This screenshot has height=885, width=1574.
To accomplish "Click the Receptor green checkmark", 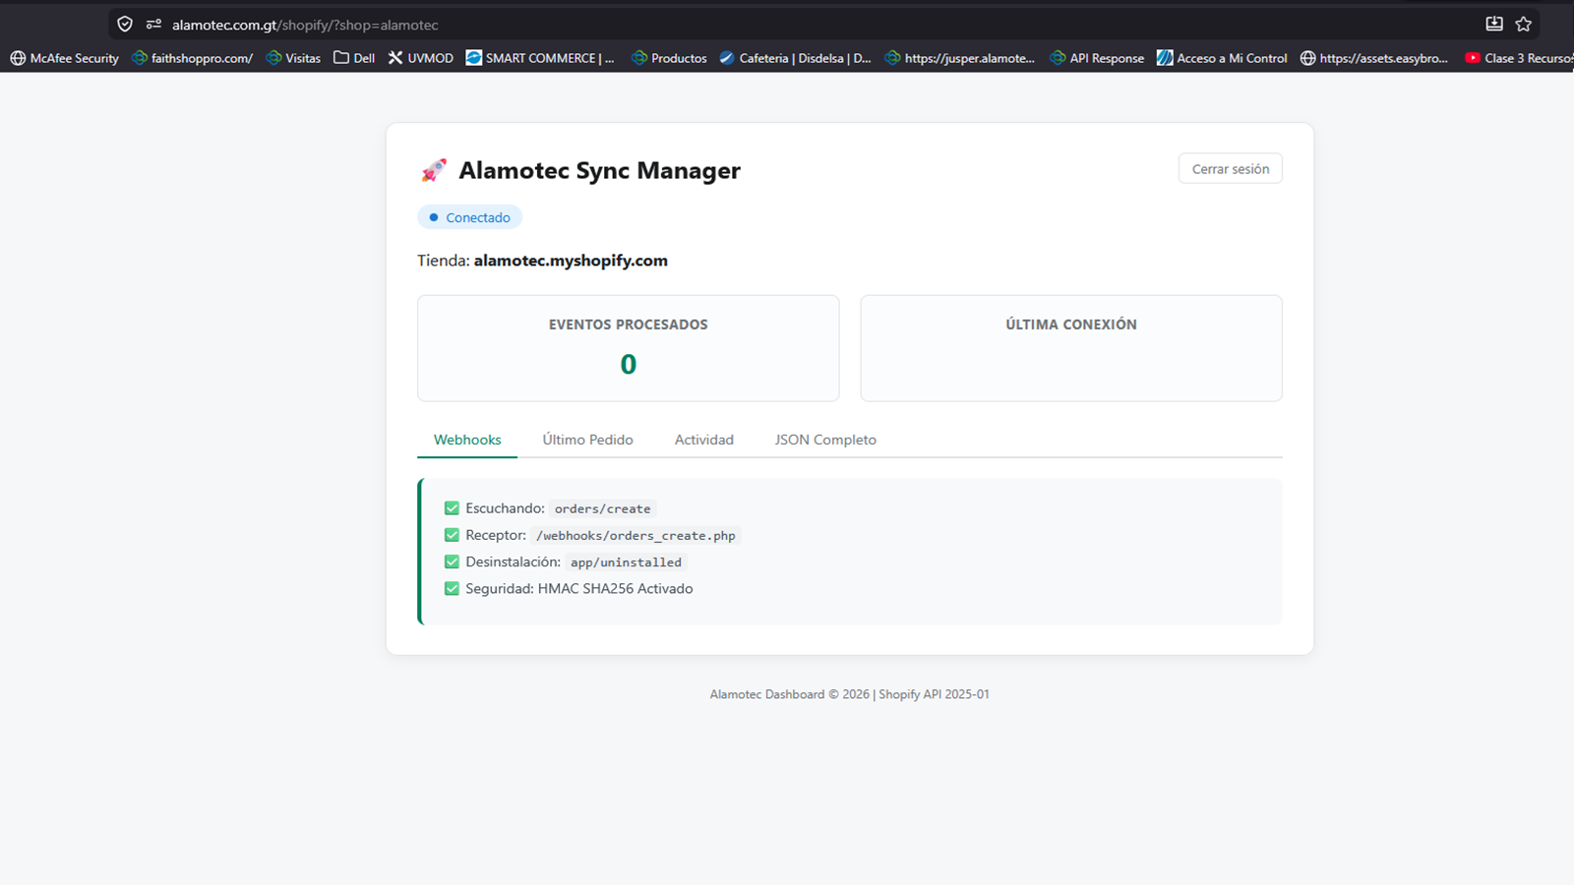I will tap(452, 535).
